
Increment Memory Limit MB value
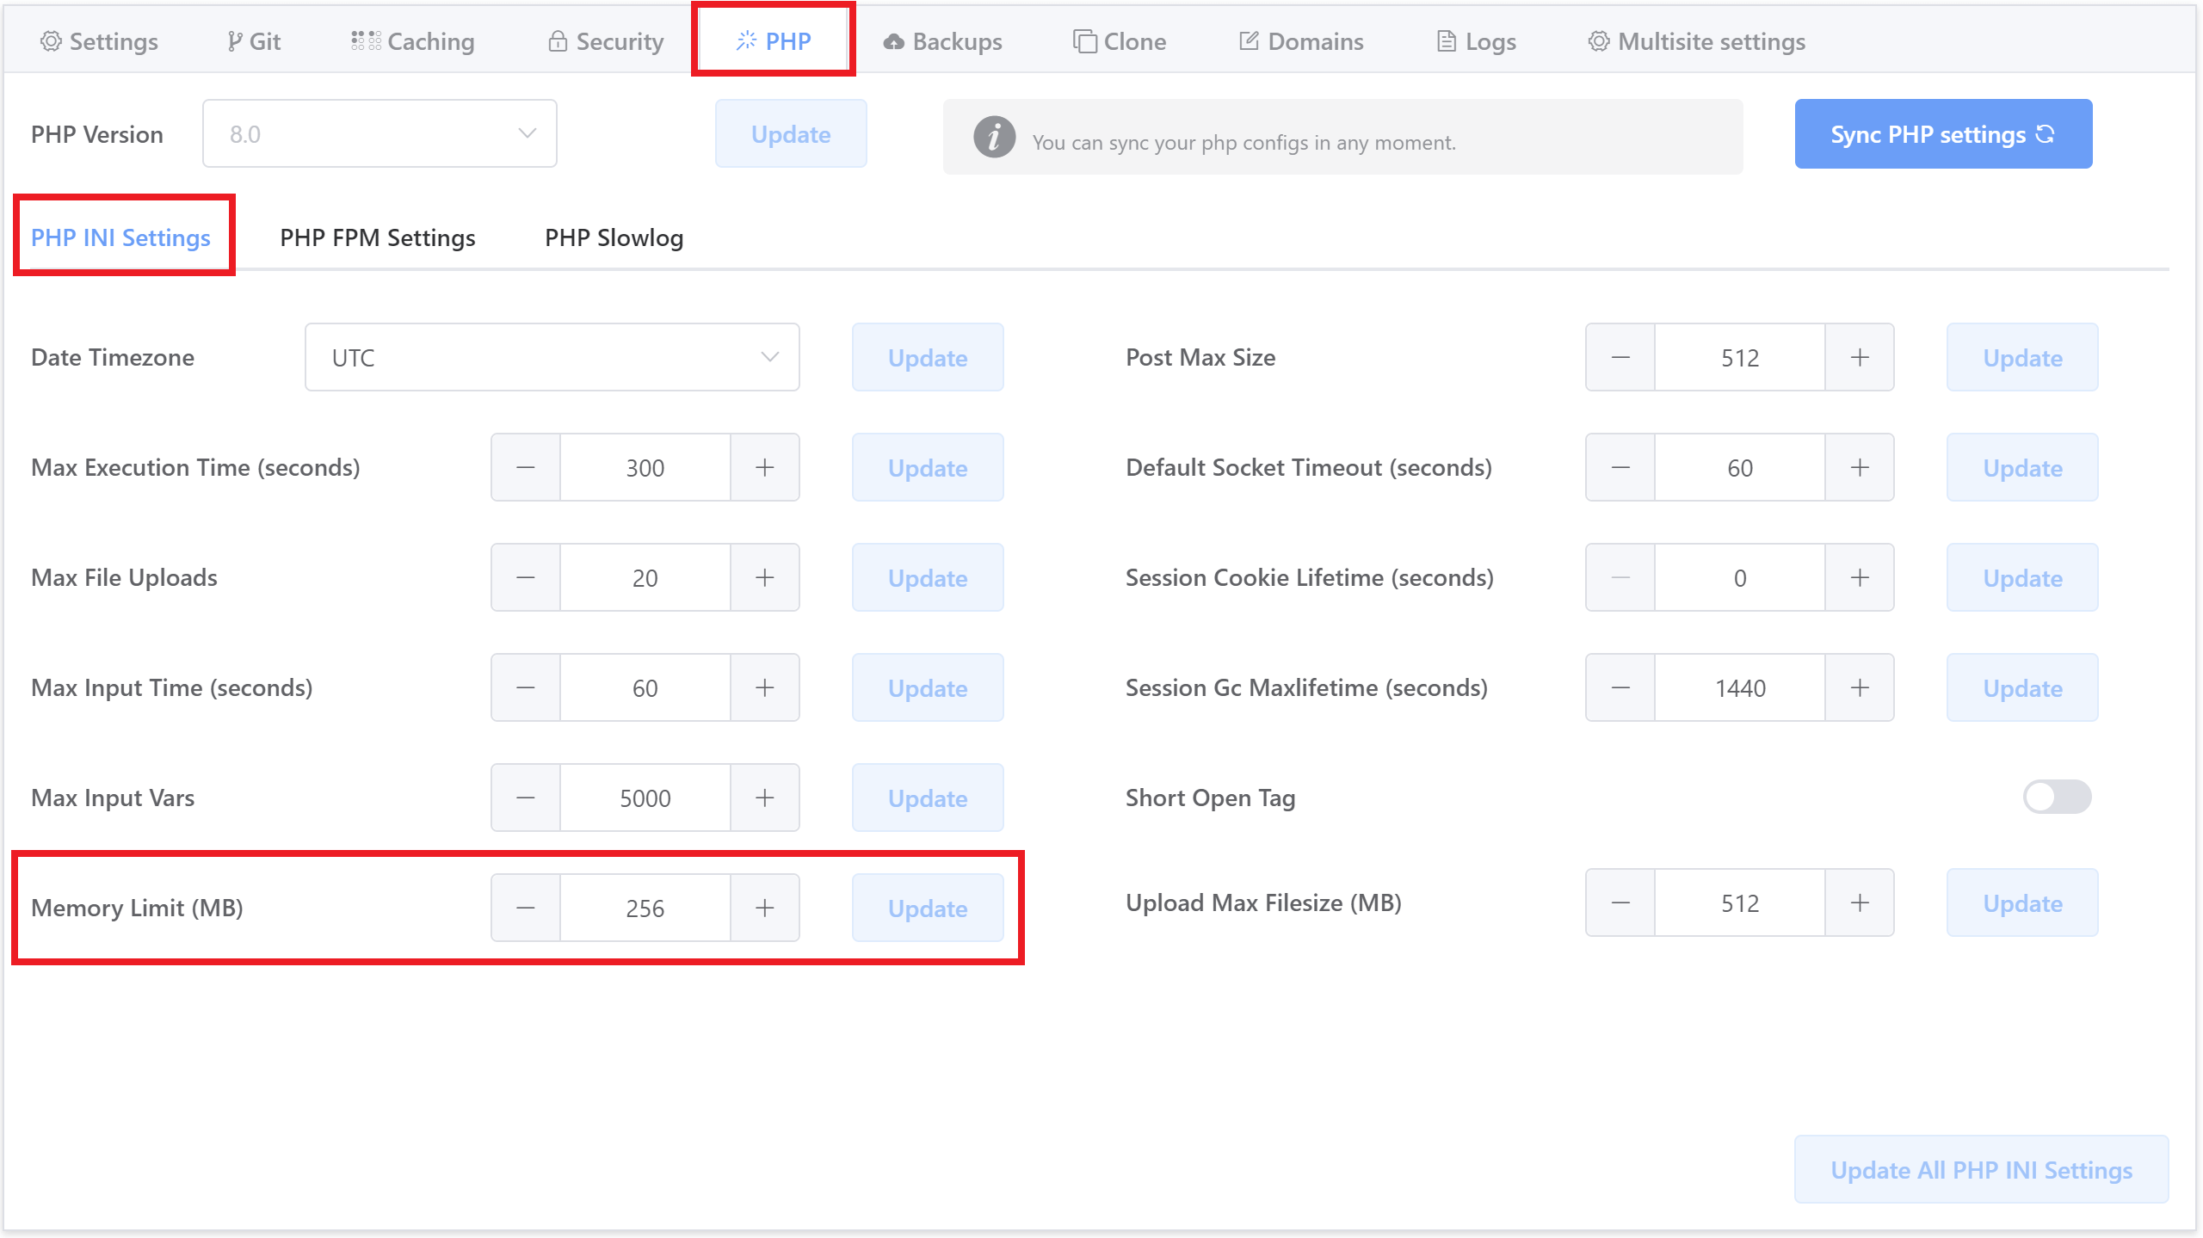click(766, 907)
